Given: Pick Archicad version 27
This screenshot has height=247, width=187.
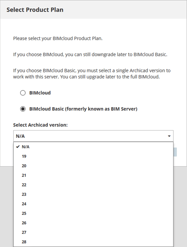Looking at the screenshot, I should 24,232.
